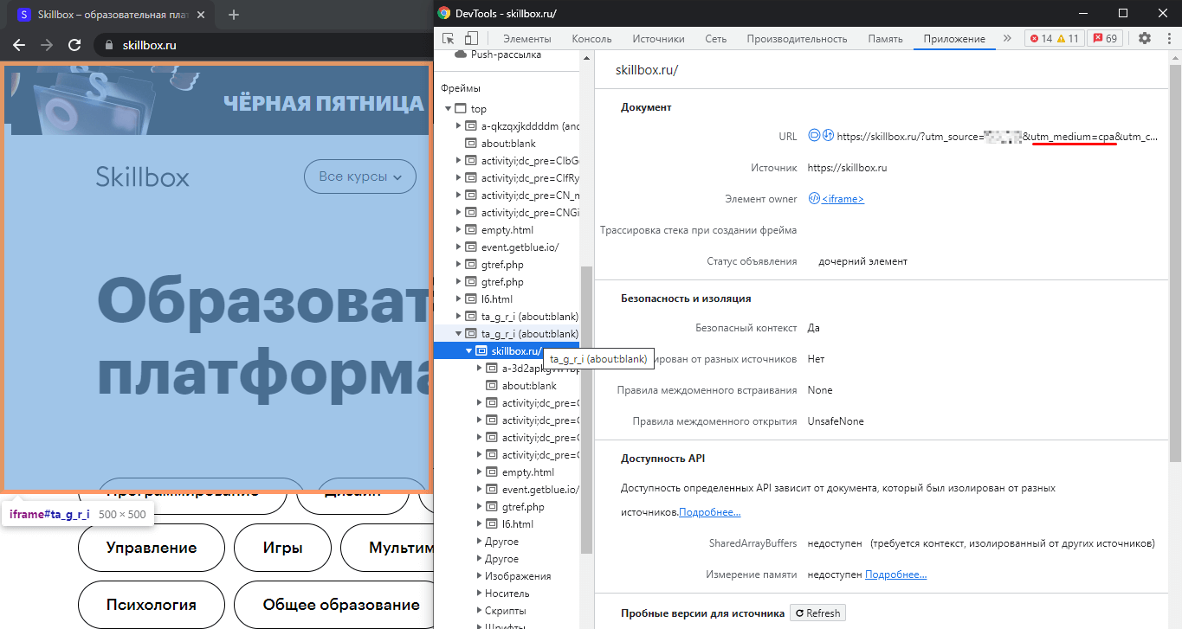Click the Push-рассылка cloud icon

[462, 55]
